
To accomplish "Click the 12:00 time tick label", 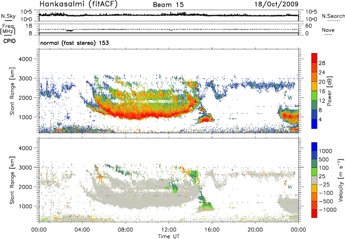I will [x=169, y=230].
